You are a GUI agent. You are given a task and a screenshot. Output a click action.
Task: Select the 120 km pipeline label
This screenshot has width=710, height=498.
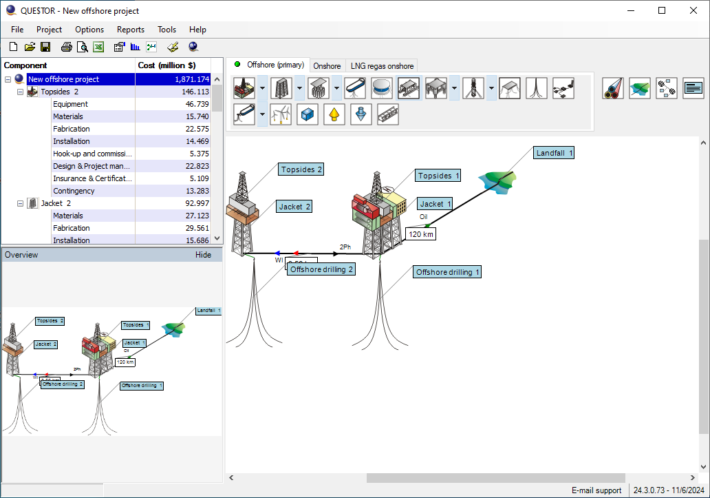pyautogui.click(x=420, y=234)
